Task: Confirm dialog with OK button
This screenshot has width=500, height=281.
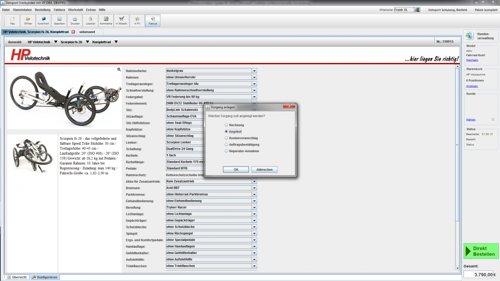Action: pos(236,170)
